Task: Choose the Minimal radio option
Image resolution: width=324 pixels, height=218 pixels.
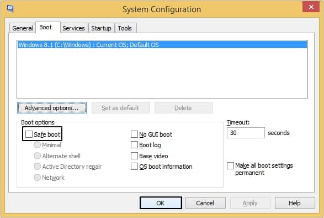Action: pyautogui.click(x=37, y=145)
